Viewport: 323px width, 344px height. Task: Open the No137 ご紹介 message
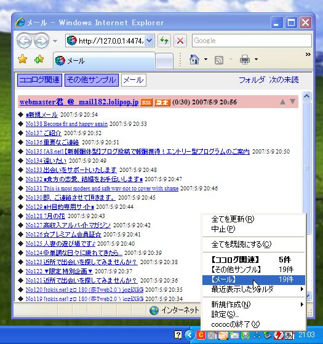(43, 133)
